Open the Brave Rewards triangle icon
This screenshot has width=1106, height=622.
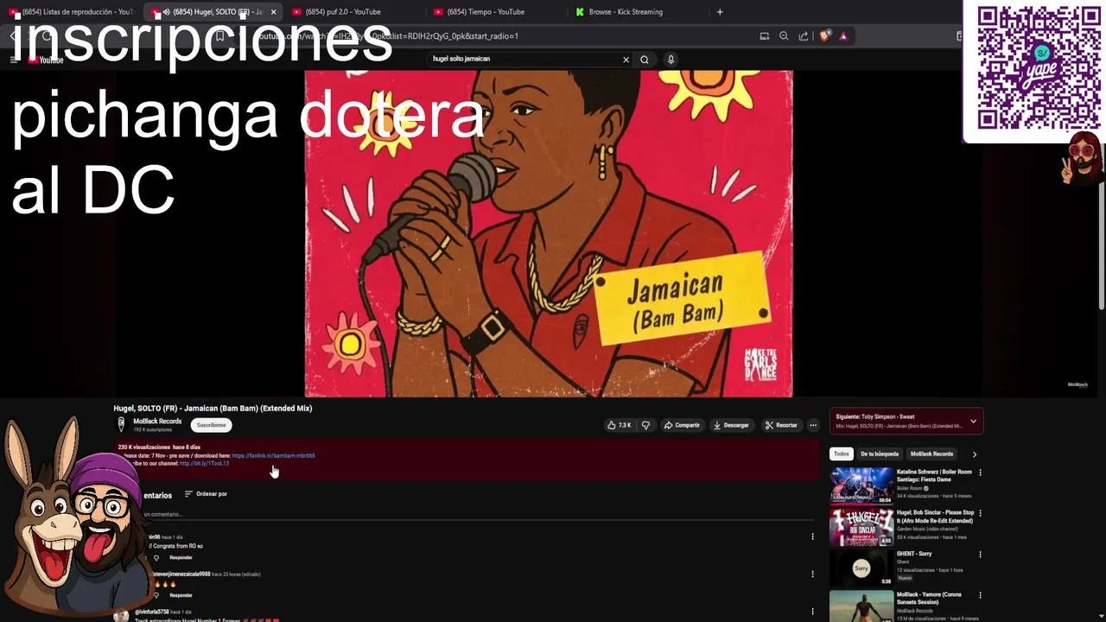point(843,36)
